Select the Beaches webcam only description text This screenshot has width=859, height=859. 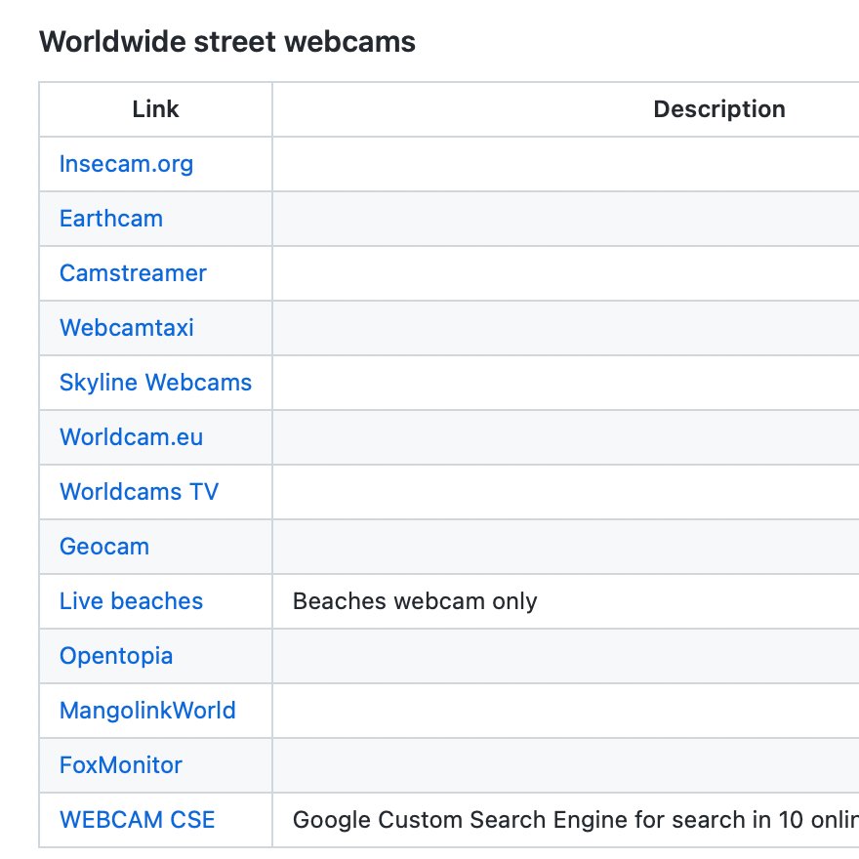pos(414,601)
